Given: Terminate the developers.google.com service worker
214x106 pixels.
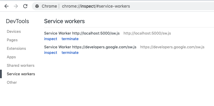Looking at the screenshot, I should pyautogui.click(x=70, y=53).
